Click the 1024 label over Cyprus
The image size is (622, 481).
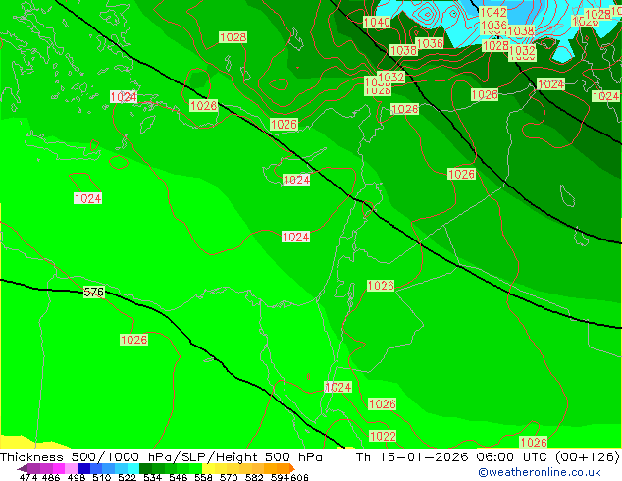coord(296,180)
